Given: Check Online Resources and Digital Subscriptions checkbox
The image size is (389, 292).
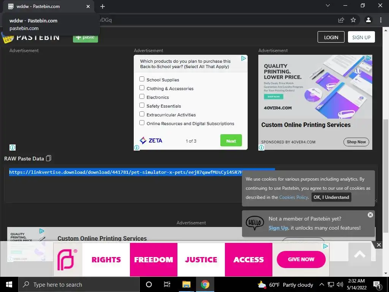Looking at the screenshot, I should coord(142,123).
